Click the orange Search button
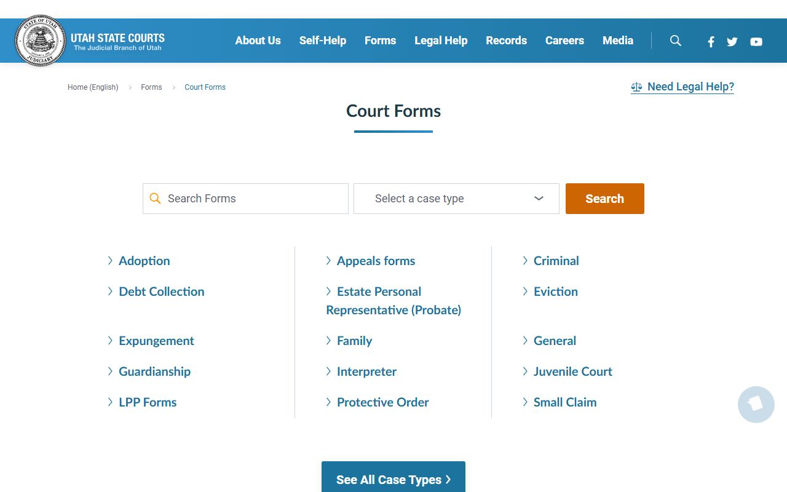Viewport: 787px width, 492px height. [x=605, y=199]
